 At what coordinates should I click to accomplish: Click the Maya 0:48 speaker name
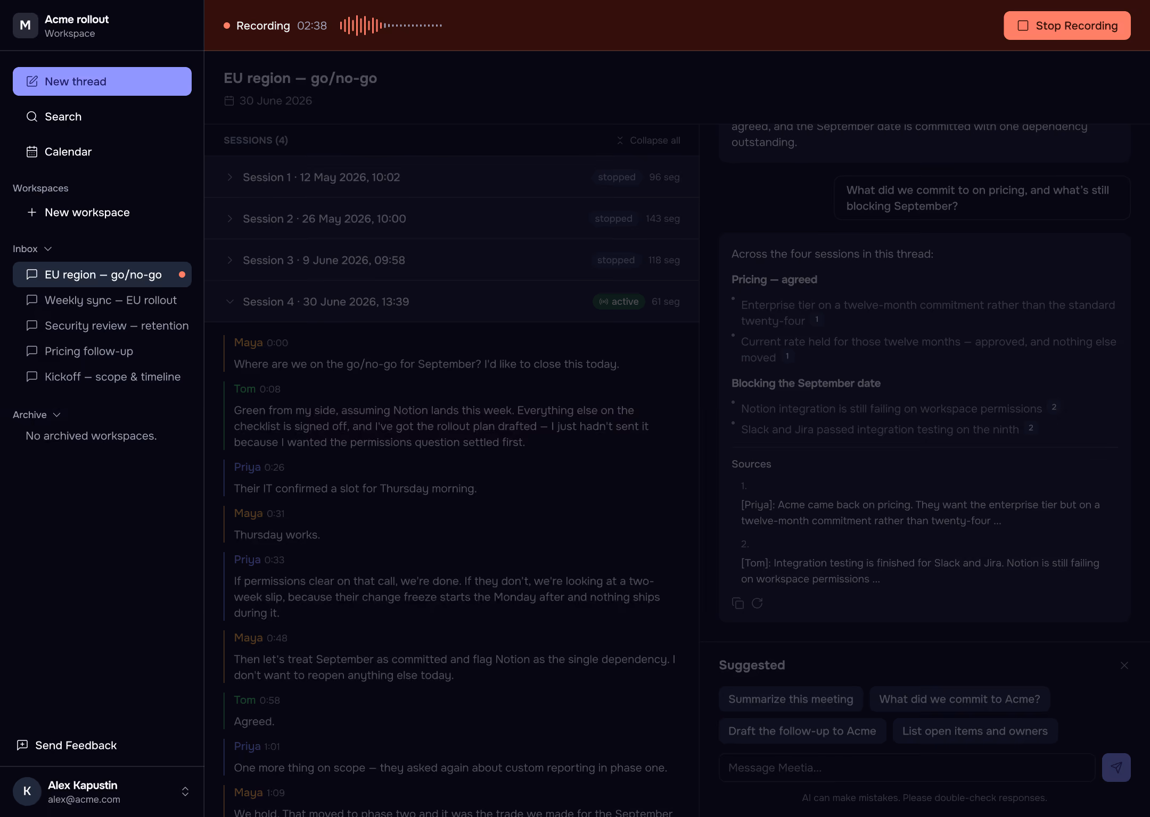(x=249, y=638)
